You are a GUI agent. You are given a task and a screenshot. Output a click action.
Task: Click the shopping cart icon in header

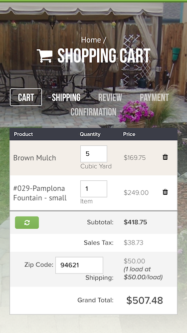(45, 56)
